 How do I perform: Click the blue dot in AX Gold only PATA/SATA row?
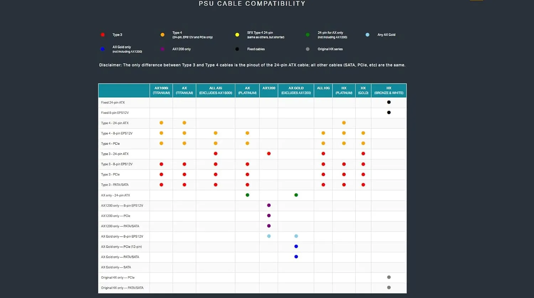pyautogui.click(x=296, y=257)
